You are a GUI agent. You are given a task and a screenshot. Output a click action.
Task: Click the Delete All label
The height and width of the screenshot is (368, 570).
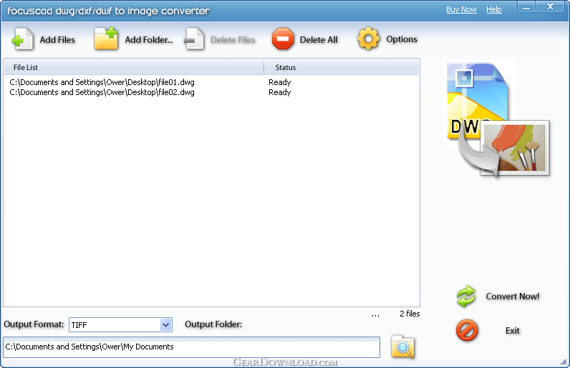pos(319,39)
